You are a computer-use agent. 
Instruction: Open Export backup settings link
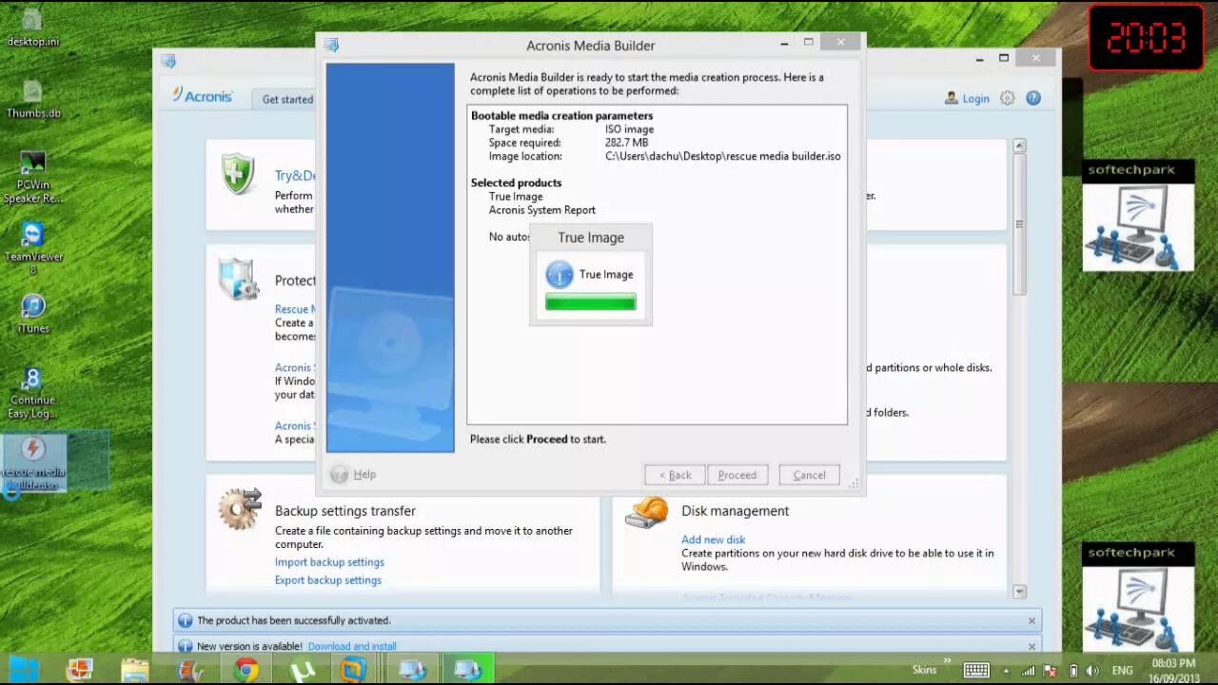pyautogui.click(x=328, y=580)
